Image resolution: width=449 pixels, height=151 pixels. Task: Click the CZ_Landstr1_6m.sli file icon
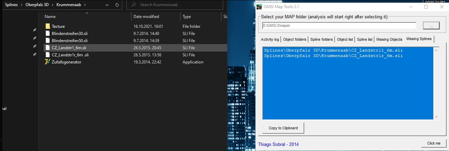(48, 48)
